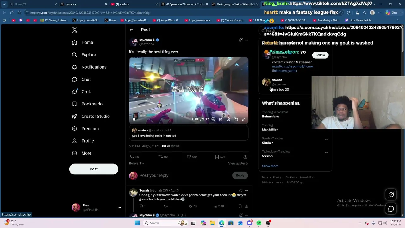
Task: Reload the page with the refresh button
Action: [12, 13]
